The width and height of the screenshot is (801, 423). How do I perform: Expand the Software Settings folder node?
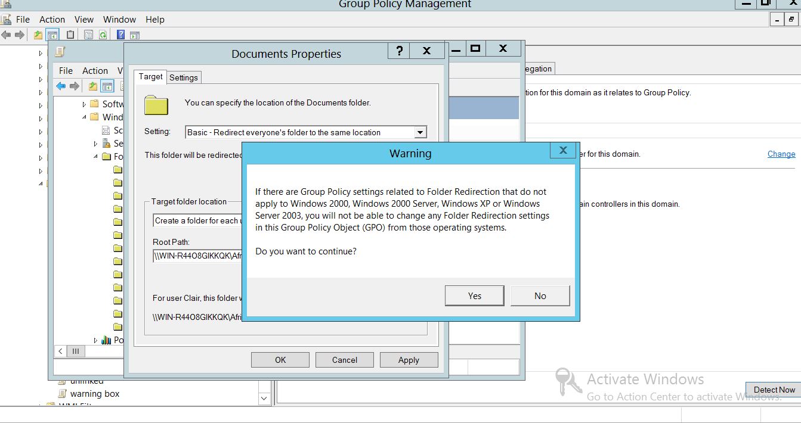click(x=85, y=104)
